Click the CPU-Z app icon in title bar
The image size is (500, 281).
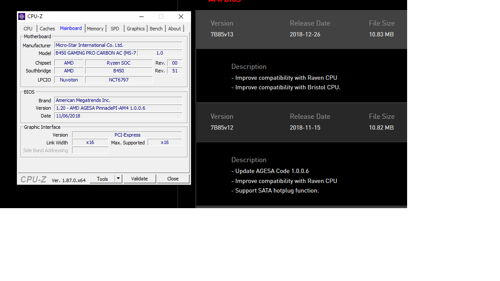[x=22, y=16]
